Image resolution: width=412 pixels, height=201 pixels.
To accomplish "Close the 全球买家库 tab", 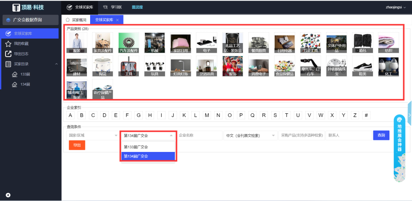I will click(117, 20).
